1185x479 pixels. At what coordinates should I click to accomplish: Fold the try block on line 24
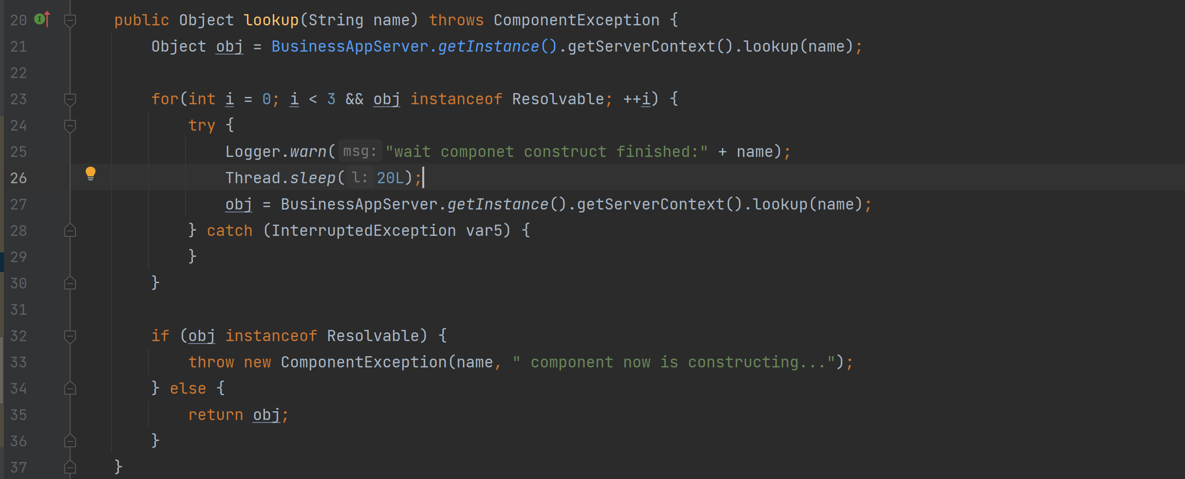click(x=70, y=126)
